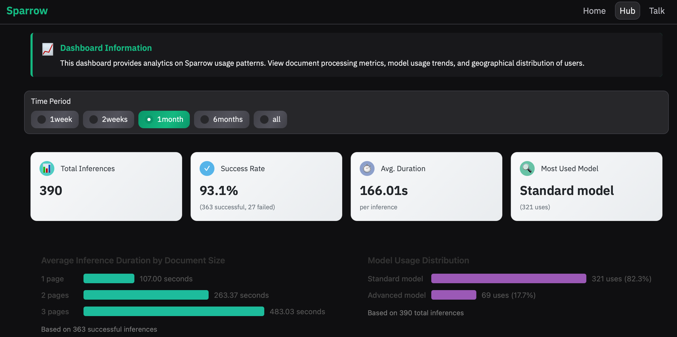Viewport: 677px width, 337px height.
Task: Select the 1month time period
Action: pyautogui.click(x=164, y=119)
